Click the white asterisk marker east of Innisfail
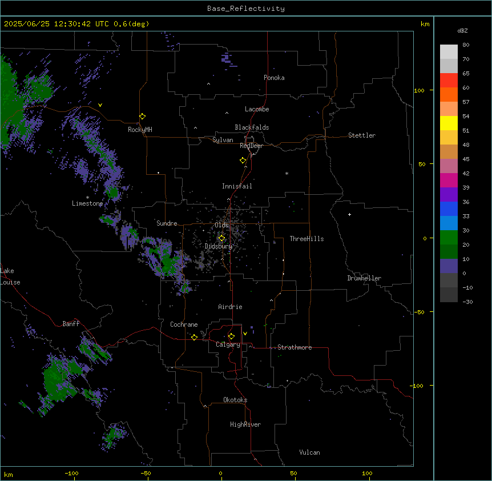 pyautogui.click(x=287, y=173)
